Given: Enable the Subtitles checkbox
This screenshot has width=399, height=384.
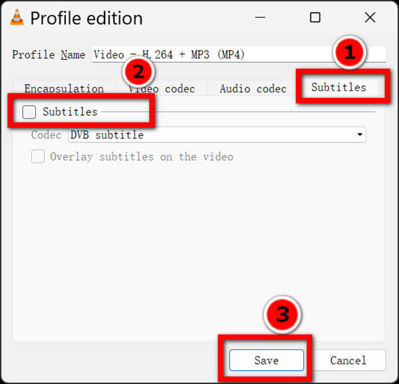Looking at the screenshot, I should coord(29,112).
